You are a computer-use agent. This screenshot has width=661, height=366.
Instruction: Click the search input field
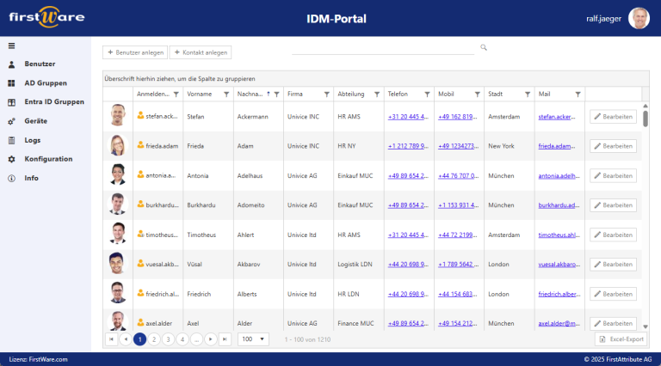click(383, 49)
